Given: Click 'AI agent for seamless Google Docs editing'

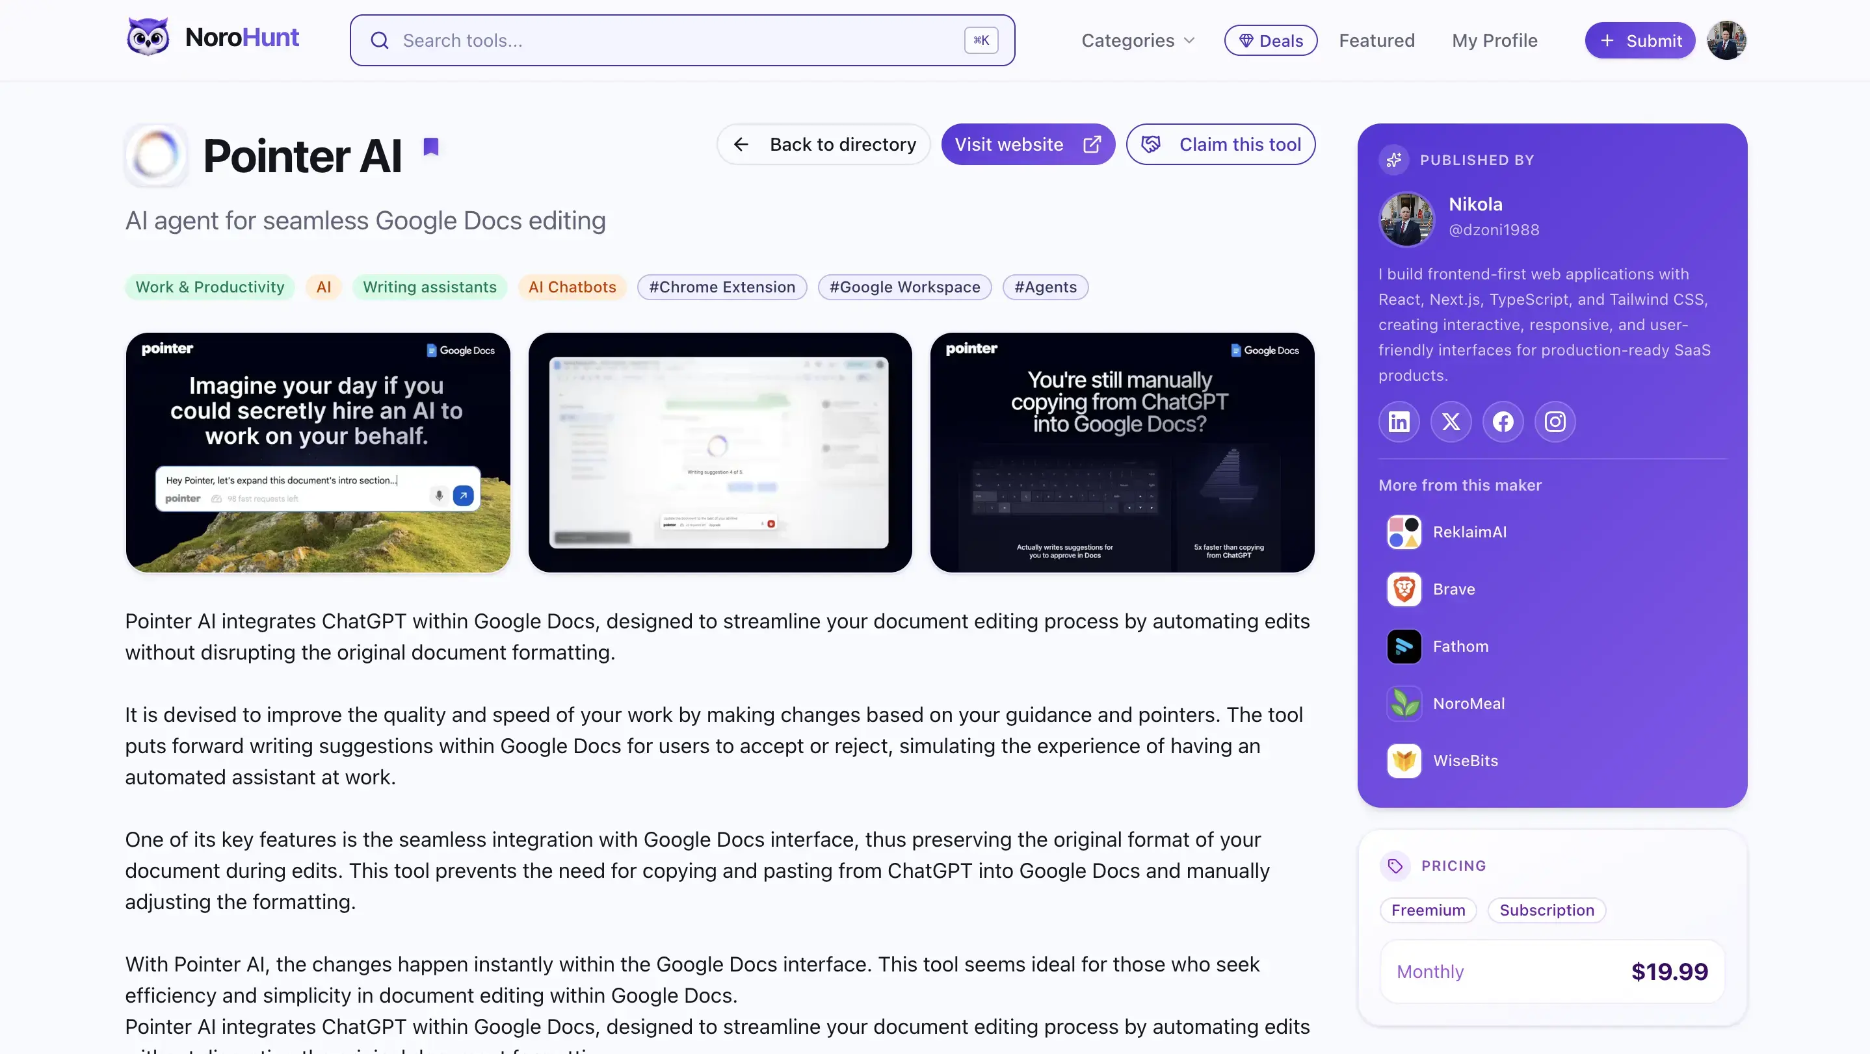Looking at the screenshot, I should click(x=365, y=220).
